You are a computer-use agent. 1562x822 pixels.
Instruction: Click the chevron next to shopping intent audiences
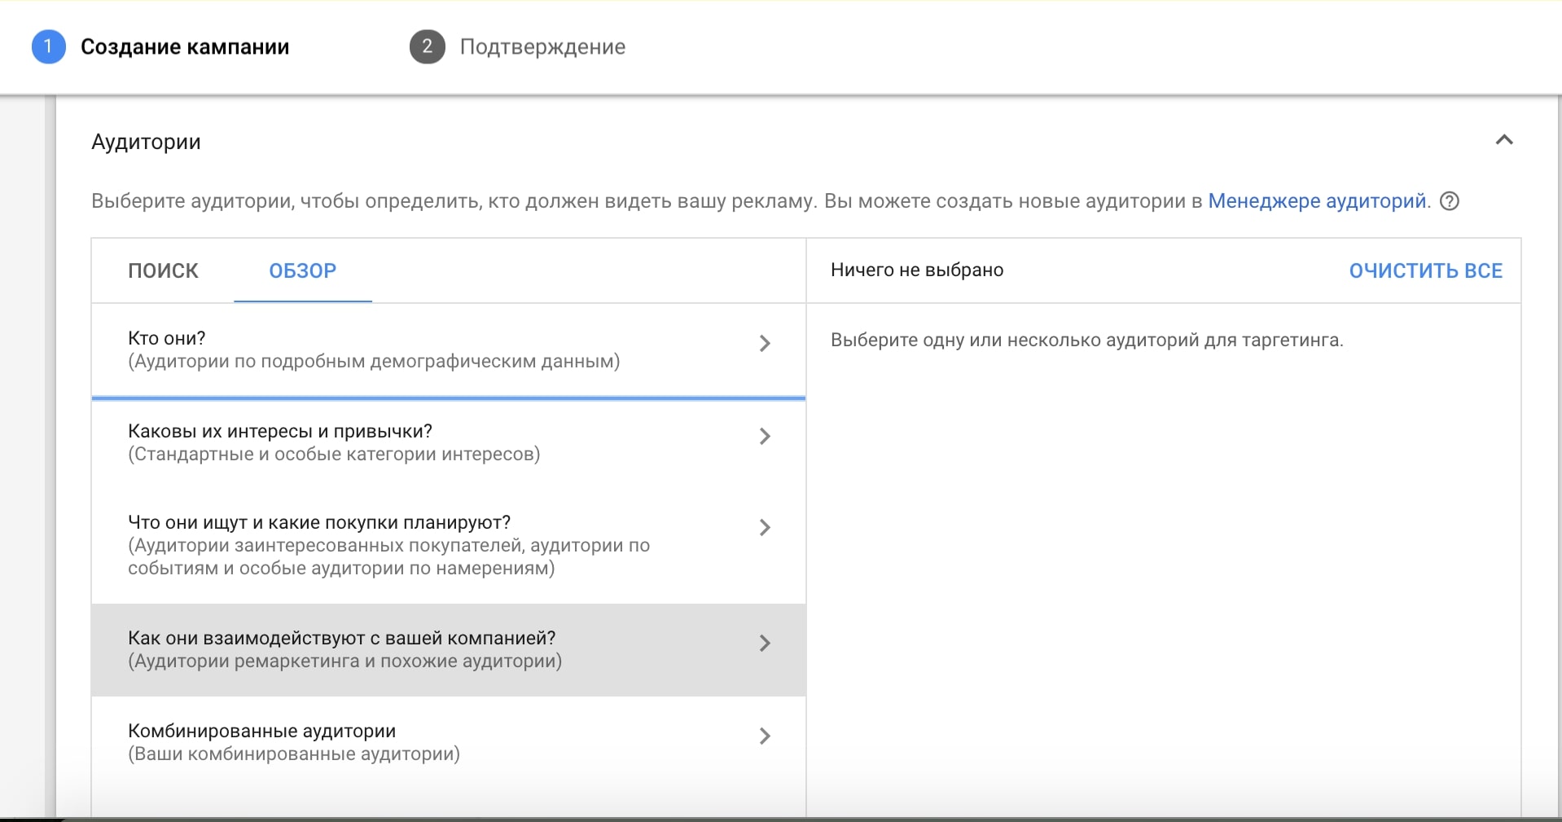[764, 528]
